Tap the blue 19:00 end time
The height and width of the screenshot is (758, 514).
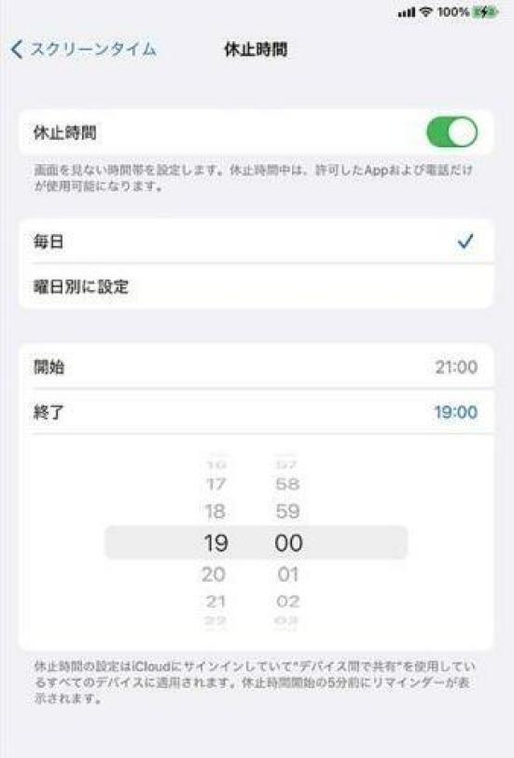pyautogui.click(x=456, y=412)
